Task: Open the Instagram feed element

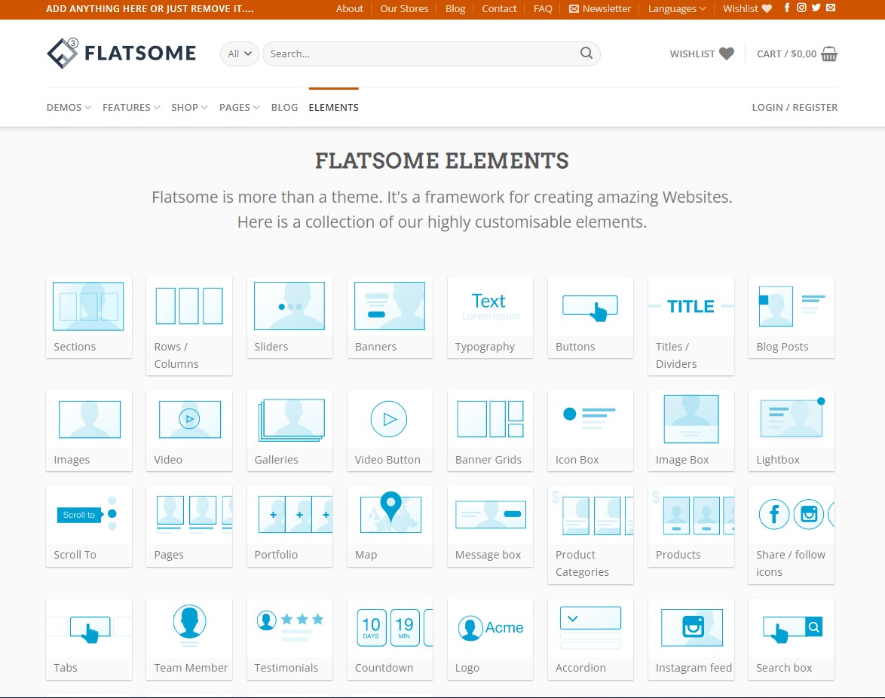Action: click(691, 638)
